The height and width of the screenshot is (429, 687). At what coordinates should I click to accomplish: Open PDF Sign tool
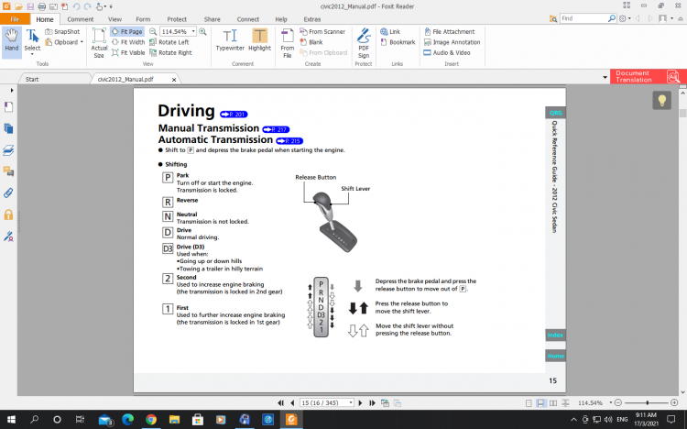(x=364, y=43)
